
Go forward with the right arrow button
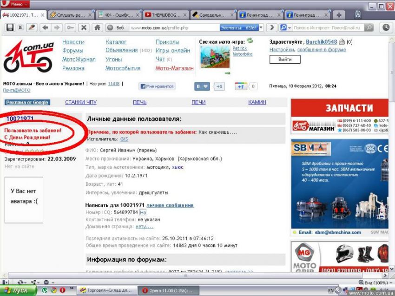pyautogui.click(x=57, y=27)
